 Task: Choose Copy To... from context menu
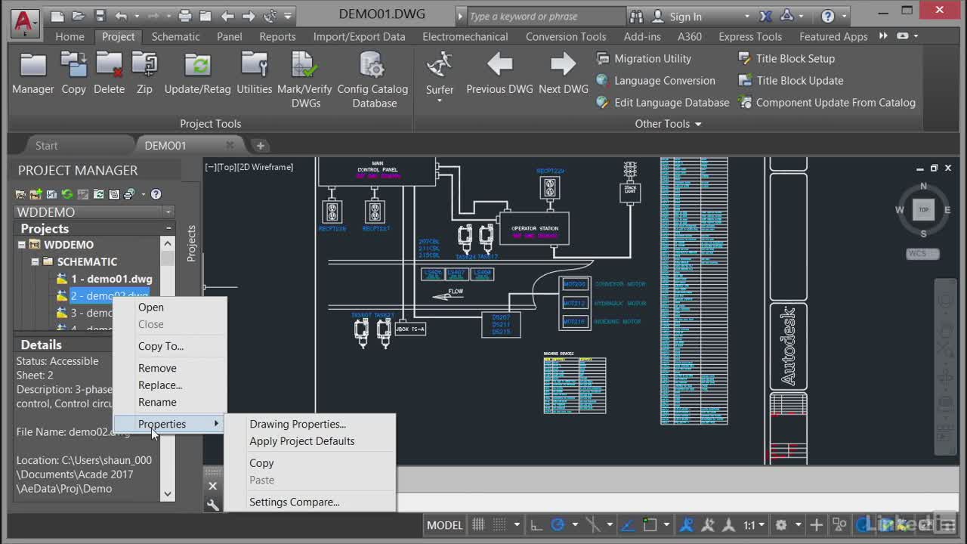coord(161,346)
